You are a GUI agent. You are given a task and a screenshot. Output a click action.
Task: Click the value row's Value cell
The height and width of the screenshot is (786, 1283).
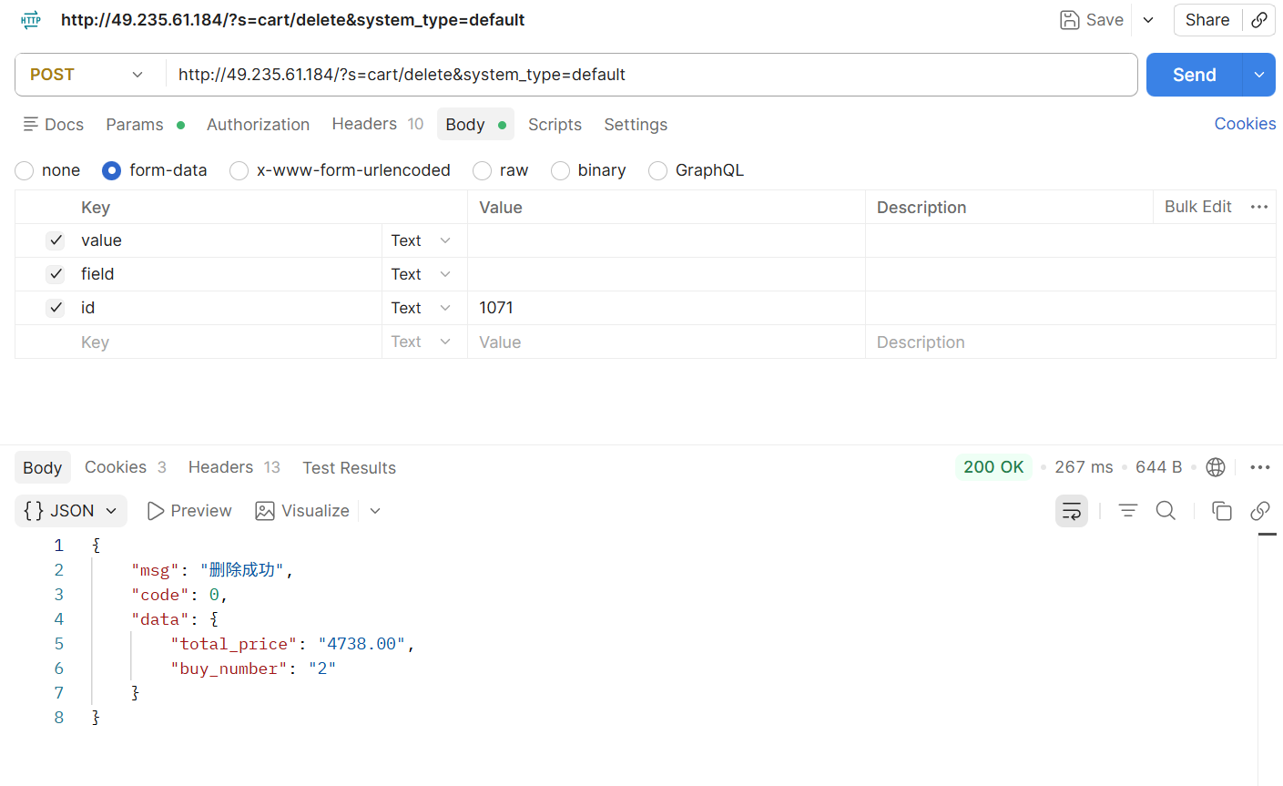click(x=667, y=240)
